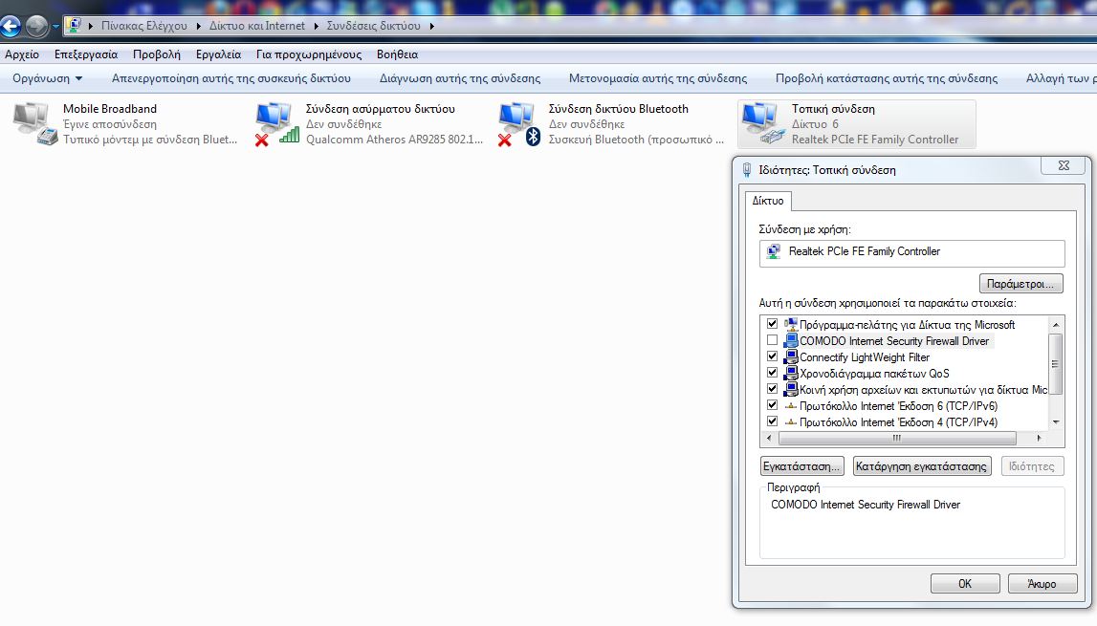This screenshot has height=626, width=1097.
Task: Click Διάγνωση αυτής της σύνδεσης
Action: tap(460, 78)
